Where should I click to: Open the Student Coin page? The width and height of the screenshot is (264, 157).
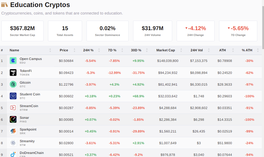(x=30, y=94)
